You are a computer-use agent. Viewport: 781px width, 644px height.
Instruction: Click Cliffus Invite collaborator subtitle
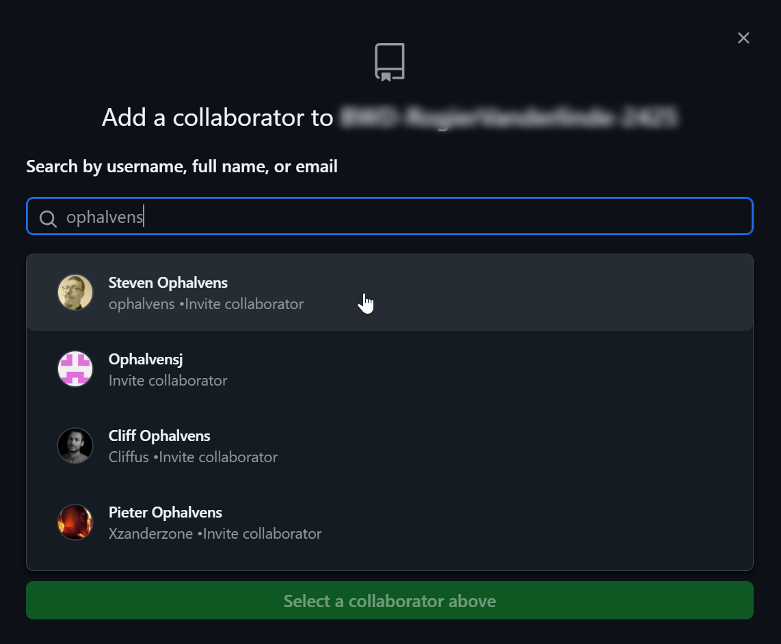[193, 457]
